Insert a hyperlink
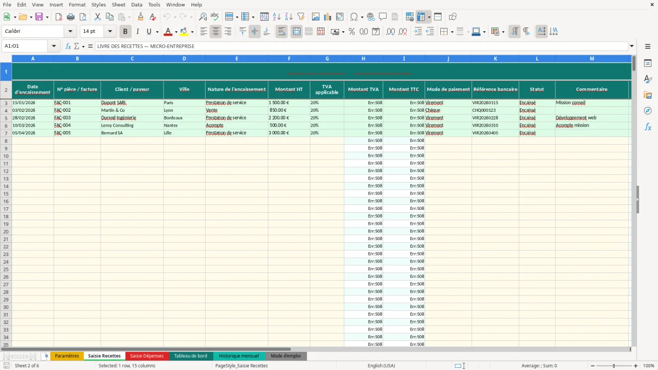The width and height of the screenshot is (658, 370). click(x=371, y=17)
